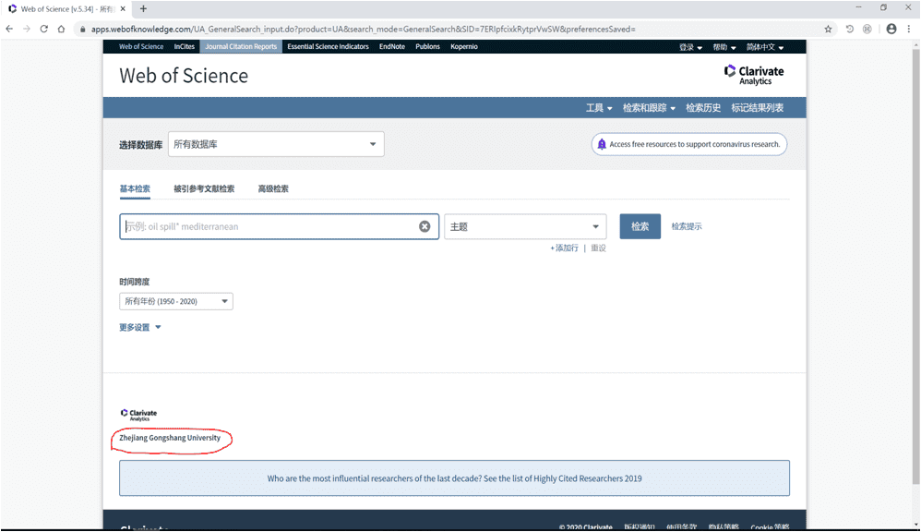Bookmark this page with the star icon

pos(828,29)
